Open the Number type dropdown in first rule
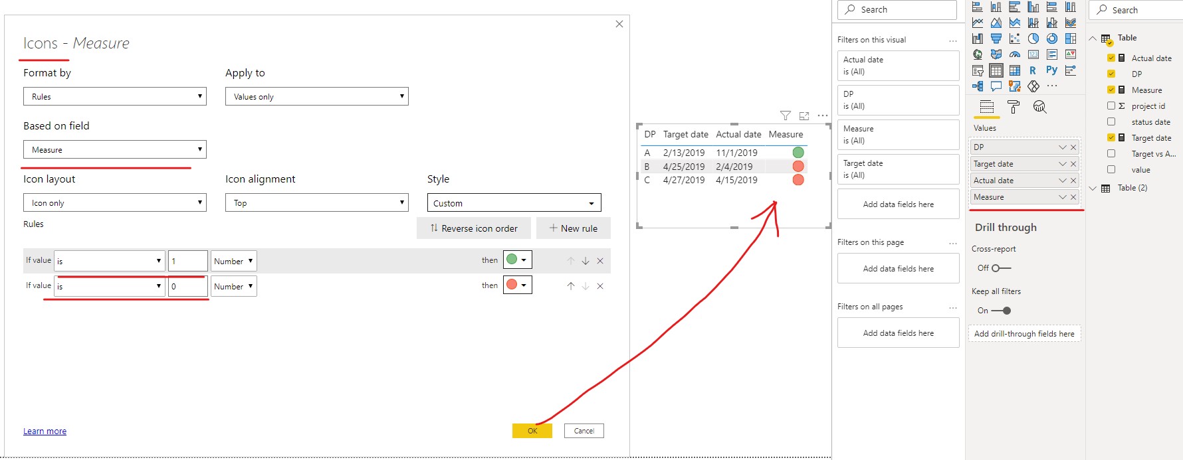Image resolution: width=1183 pixels, height=460 pixels. coord(233,261)
